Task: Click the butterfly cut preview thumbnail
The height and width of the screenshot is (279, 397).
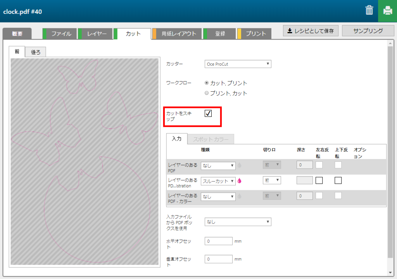Action: tap(85, 162)
